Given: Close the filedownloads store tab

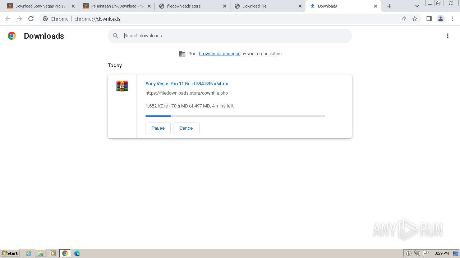Looking at the screenshot, I should pos(225,6).
